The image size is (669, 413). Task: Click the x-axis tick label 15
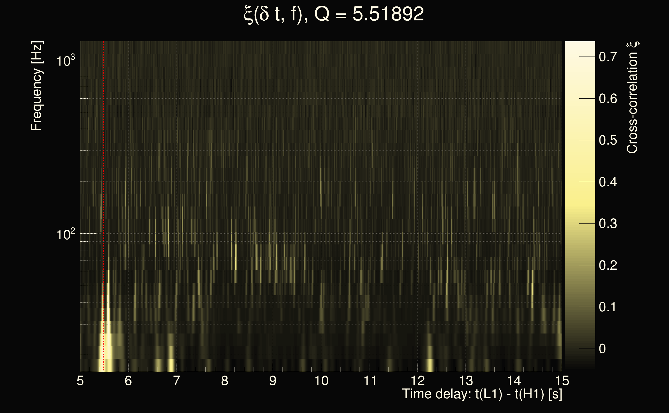(x=562, y=381)
